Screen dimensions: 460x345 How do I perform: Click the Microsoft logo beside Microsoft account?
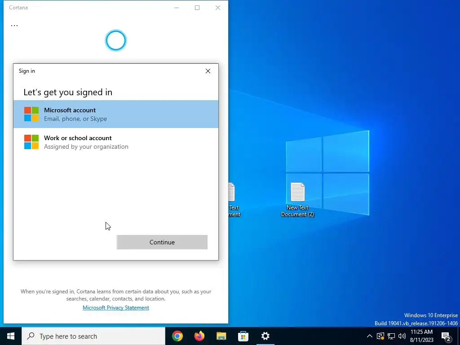31,114
